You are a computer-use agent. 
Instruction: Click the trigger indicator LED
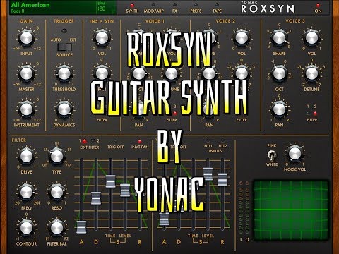coord(64,31)
